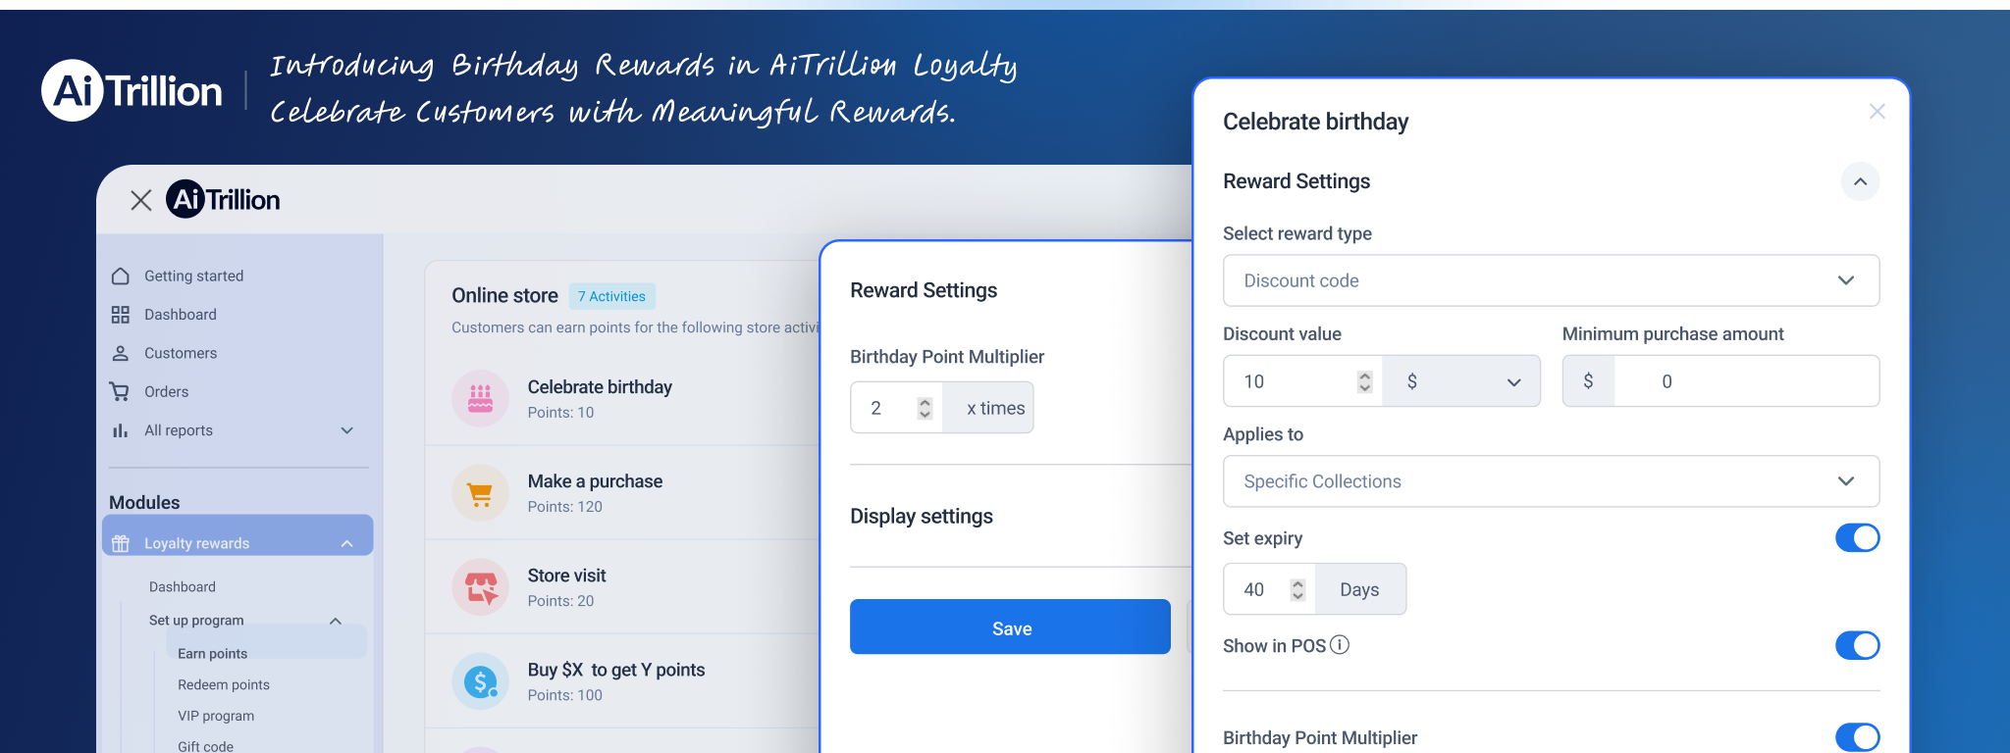Image resolution: width=2010 pixels, height=753 pixels.
Task: Adjust the Discount value stepper arrows
Action: coord(1364,381)
